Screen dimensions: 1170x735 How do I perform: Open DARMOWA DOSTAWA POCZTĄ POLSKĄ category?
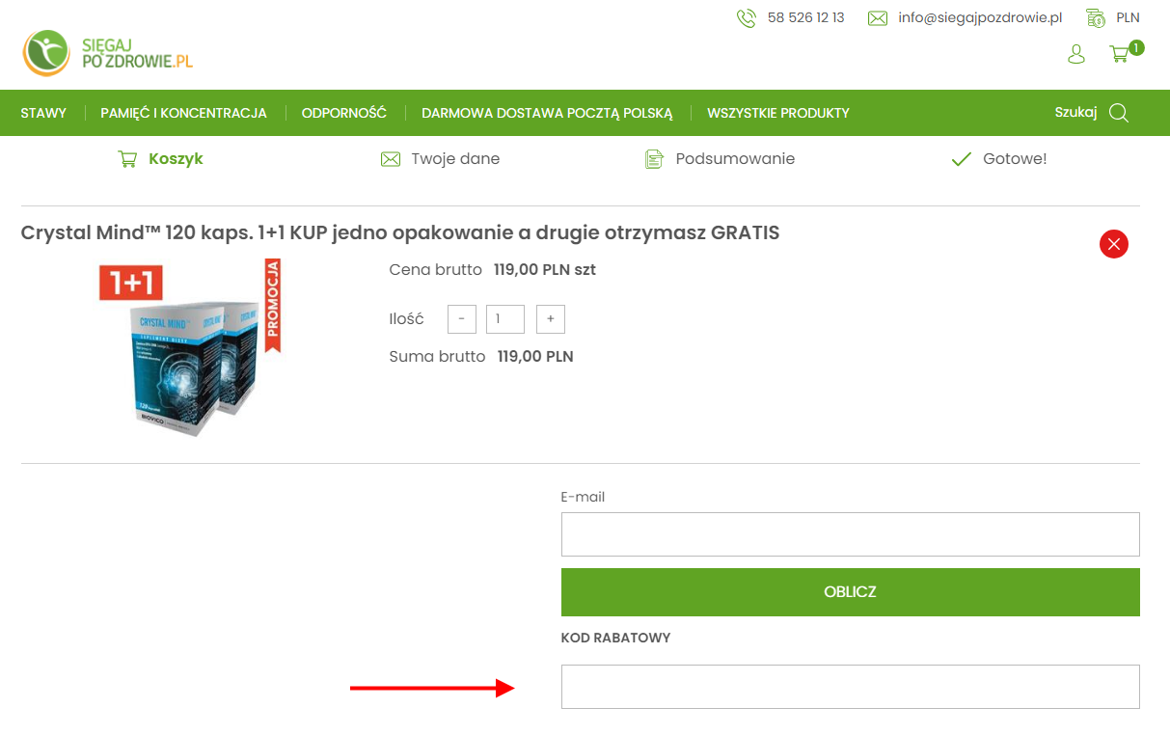[547, 113]
